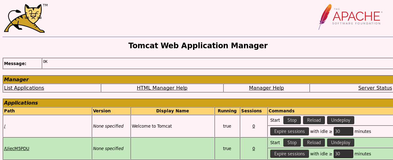Click the "true" running value for root app

(227, 126)
